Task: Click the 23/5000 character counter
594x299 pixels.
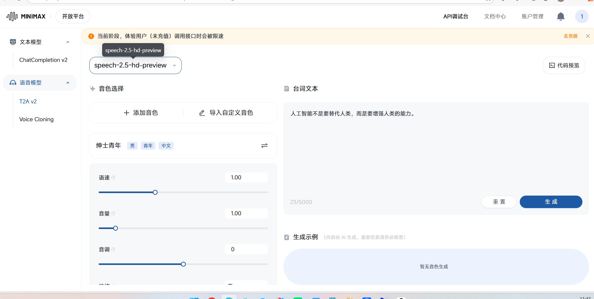Action: (301, 202)
